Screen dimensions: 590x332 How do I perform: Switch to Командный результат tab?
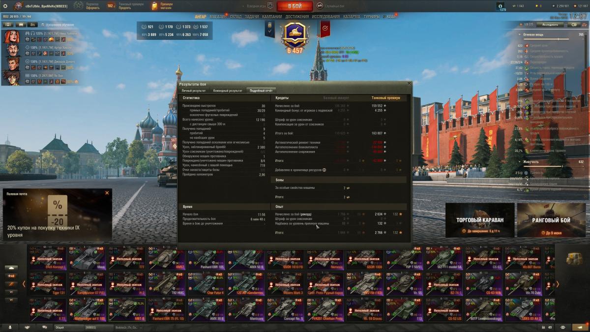[228, 91]
